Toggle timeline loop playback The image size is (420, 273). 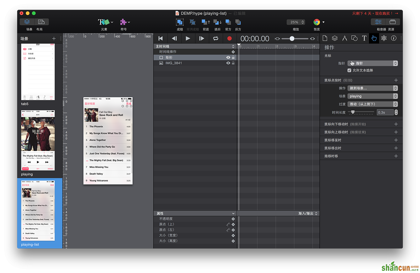[216, 38]
